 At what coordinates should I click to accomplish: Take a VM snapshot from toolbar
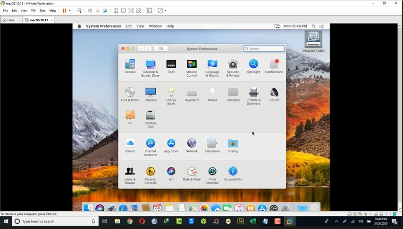(x=90, y=10)
